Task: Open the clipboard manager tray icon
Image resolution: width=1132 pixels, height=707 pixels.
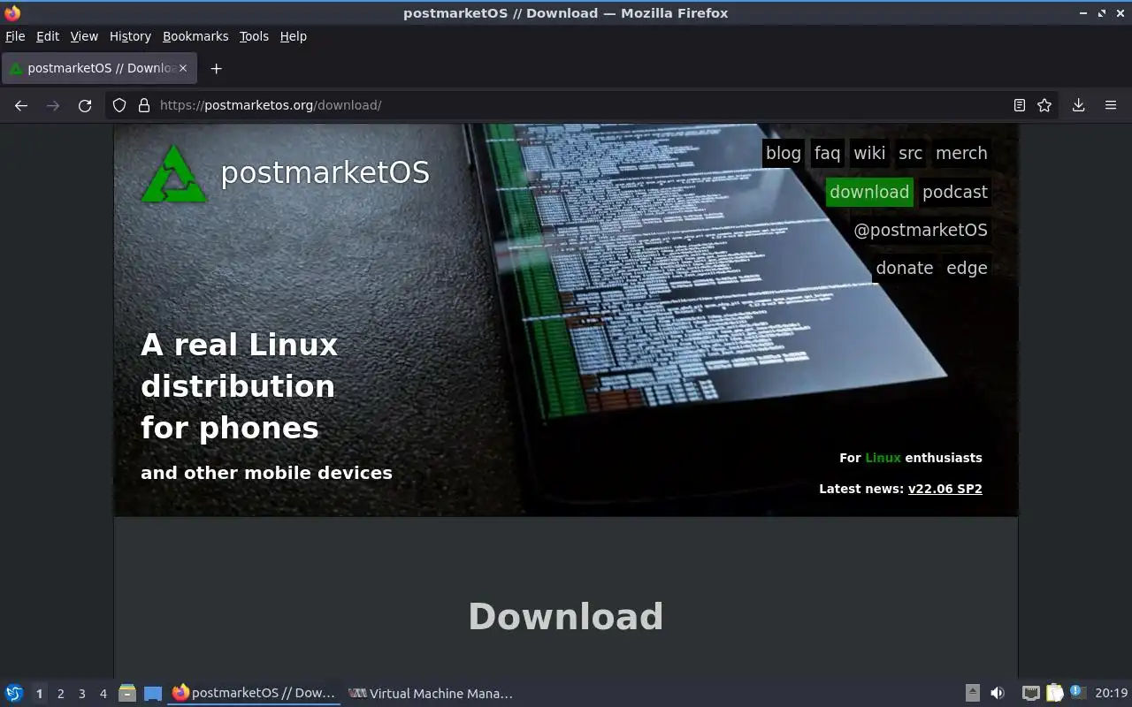Action: [1054, 694]
